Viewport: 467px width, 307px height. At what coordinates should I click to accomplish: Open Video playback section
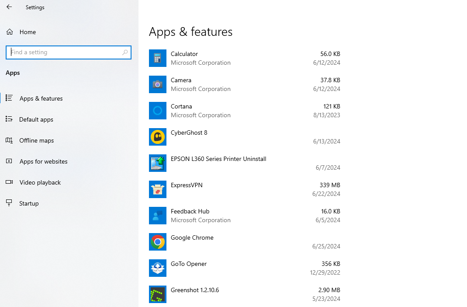(x=40, y=182)
